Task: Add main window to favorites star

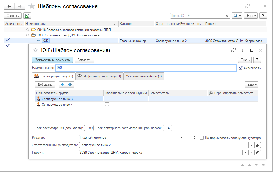Action: 32,6
